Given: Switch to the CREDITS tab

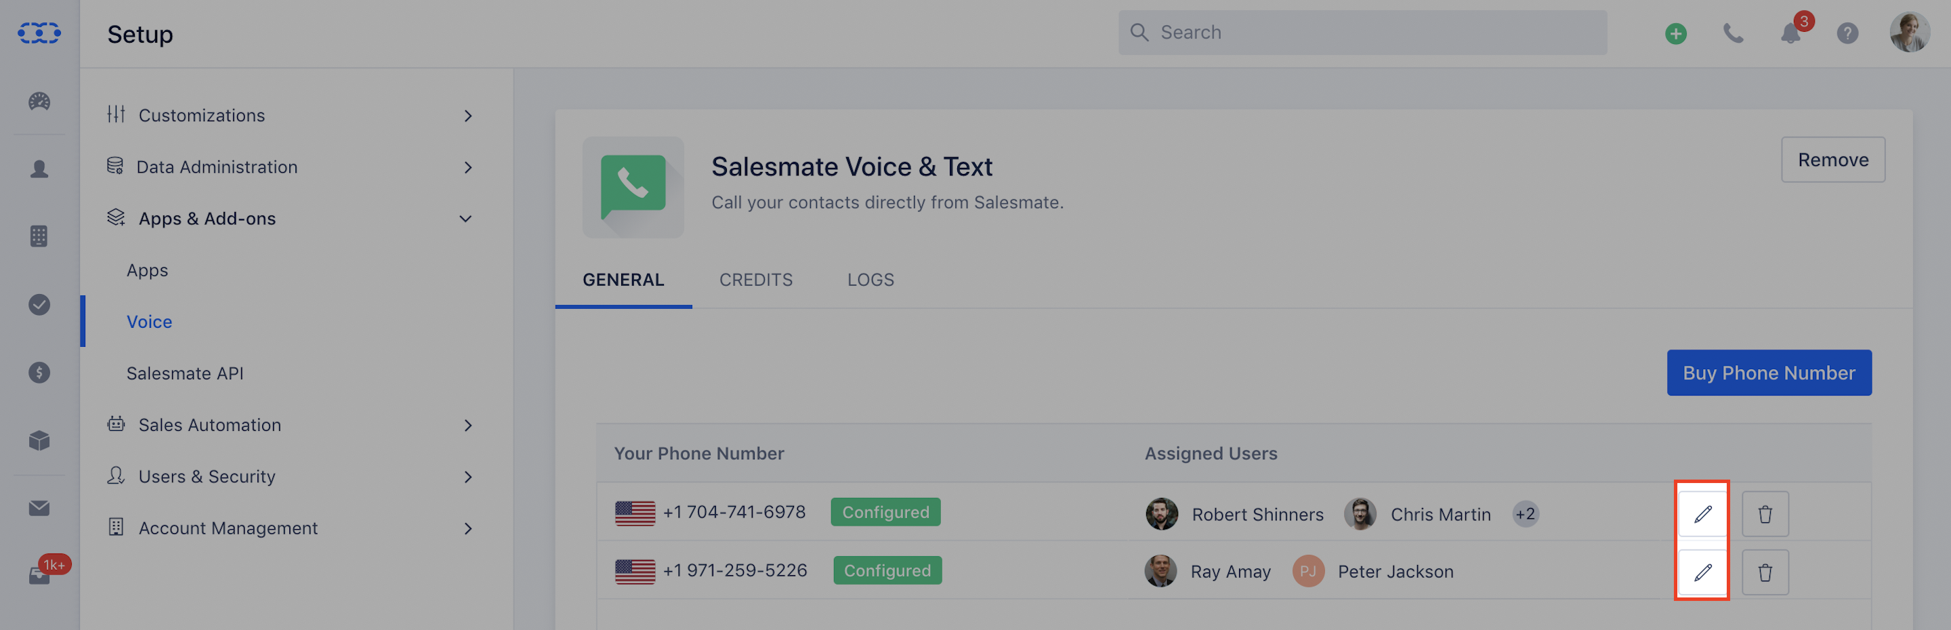Looking at the screenshot, I should 755,280.
